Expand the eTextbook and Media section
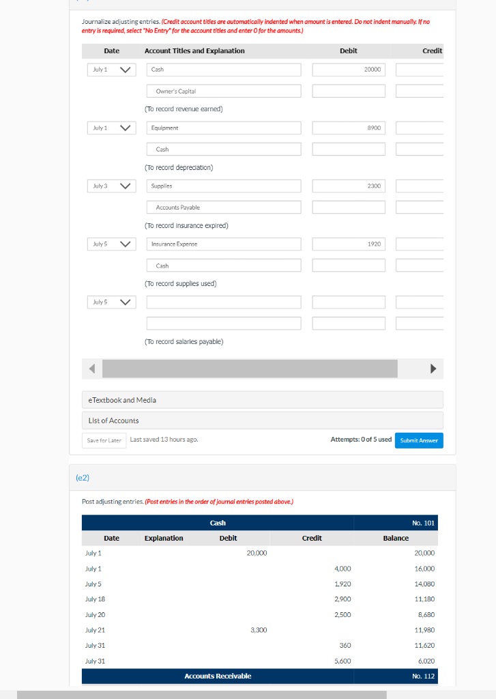Viewport: 496px width, 699px height. coord(263,400)
